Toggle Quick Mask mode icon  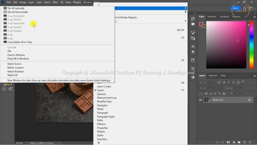tap(4, 89)
